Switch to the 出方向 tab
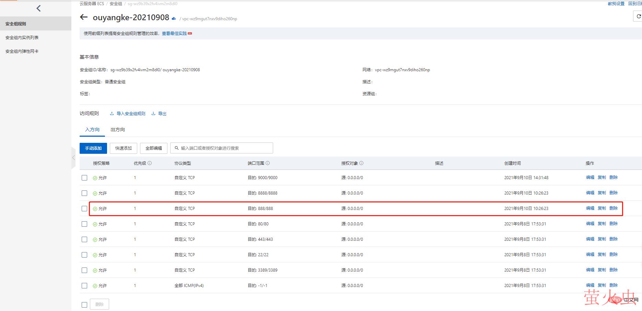 point(118,130)
